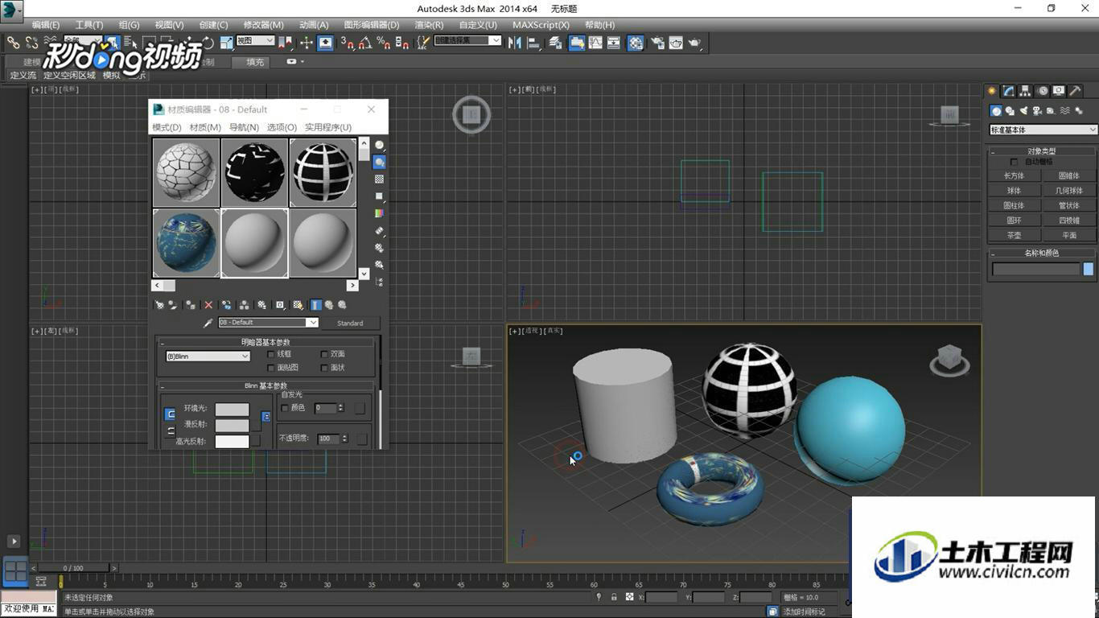Click the Select and Link chain icon

pos(13,43)
